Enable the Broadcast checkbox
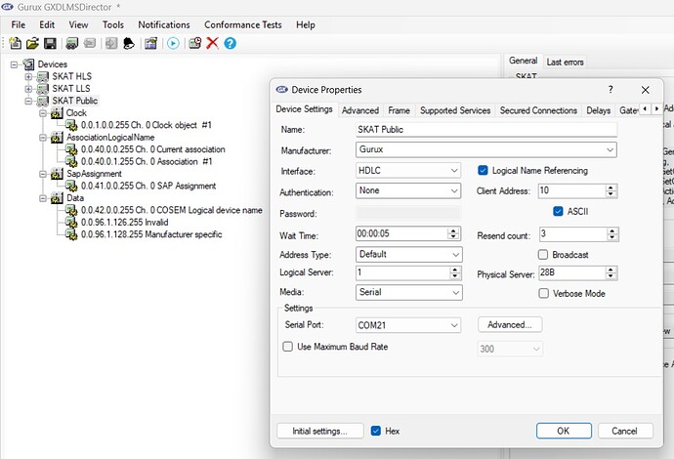This screenshot has height=459, width=674. click(x=543, y=255)
